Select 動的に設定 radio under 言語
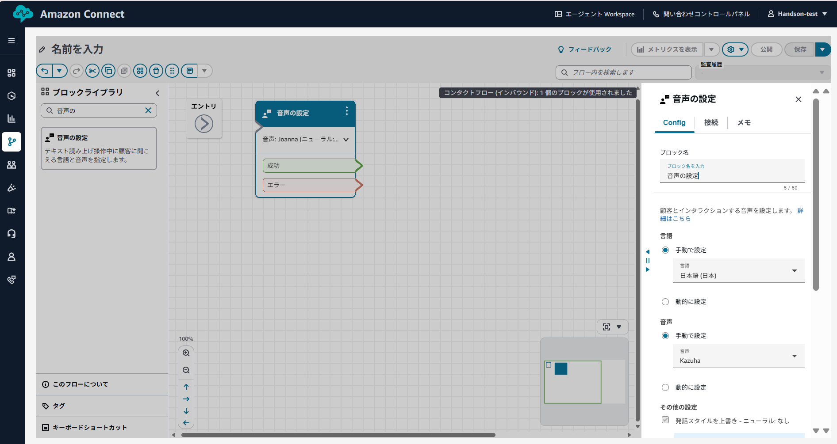 click(x=665, y=302)
